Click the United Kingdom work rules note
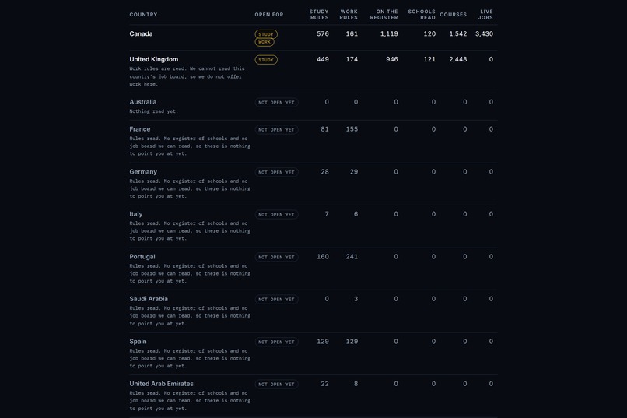Screen dimensions: 627x418 [x=187, y=76]
